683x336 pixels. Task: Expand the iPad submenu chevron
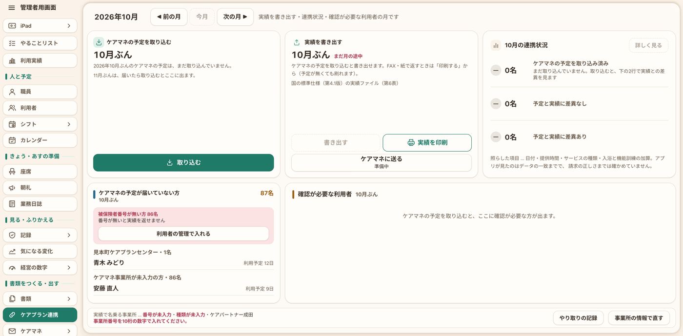(x=69, y=26)
